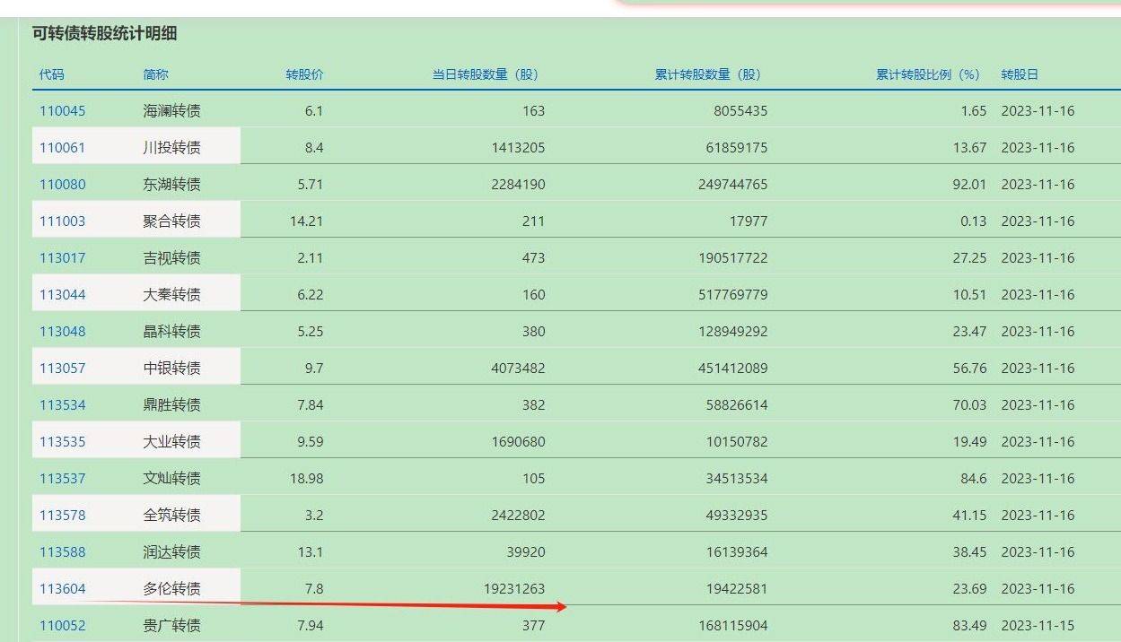Select bond name 贵广转债
Screen dimensions: 1121x642
point(171,626)
